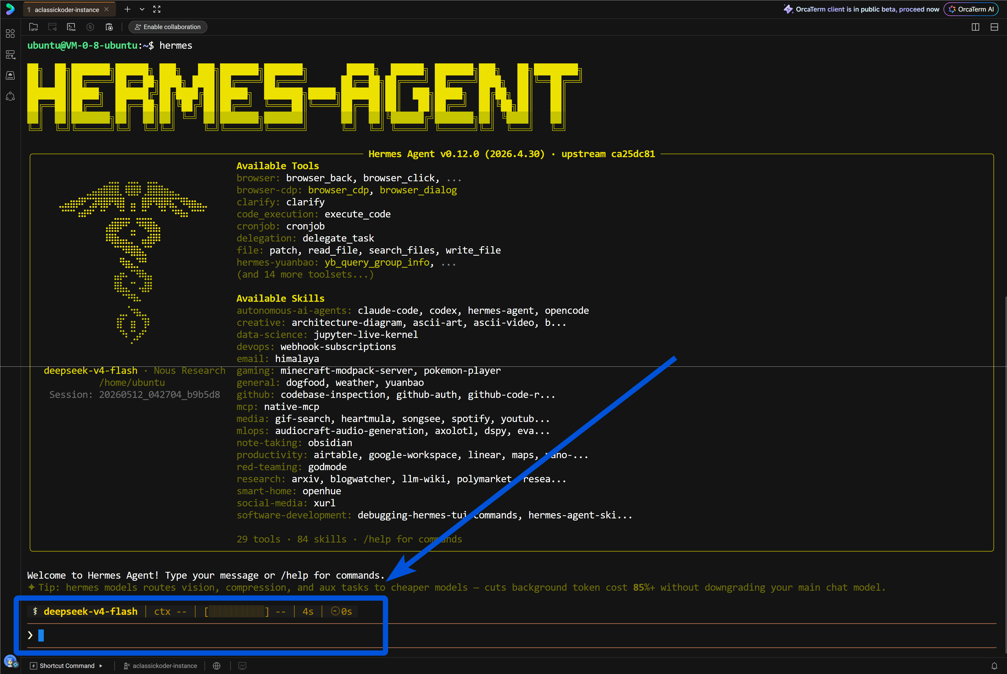Click the 'Available Tools' heading
1007x674 pixels.
tap(277, 166)
